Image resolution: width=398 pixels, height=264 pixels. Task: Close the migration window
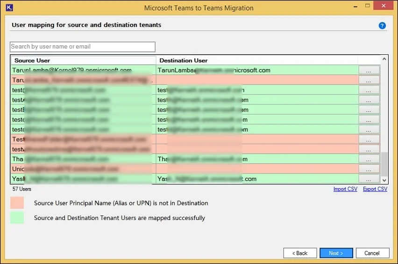(x=384, y=6)
